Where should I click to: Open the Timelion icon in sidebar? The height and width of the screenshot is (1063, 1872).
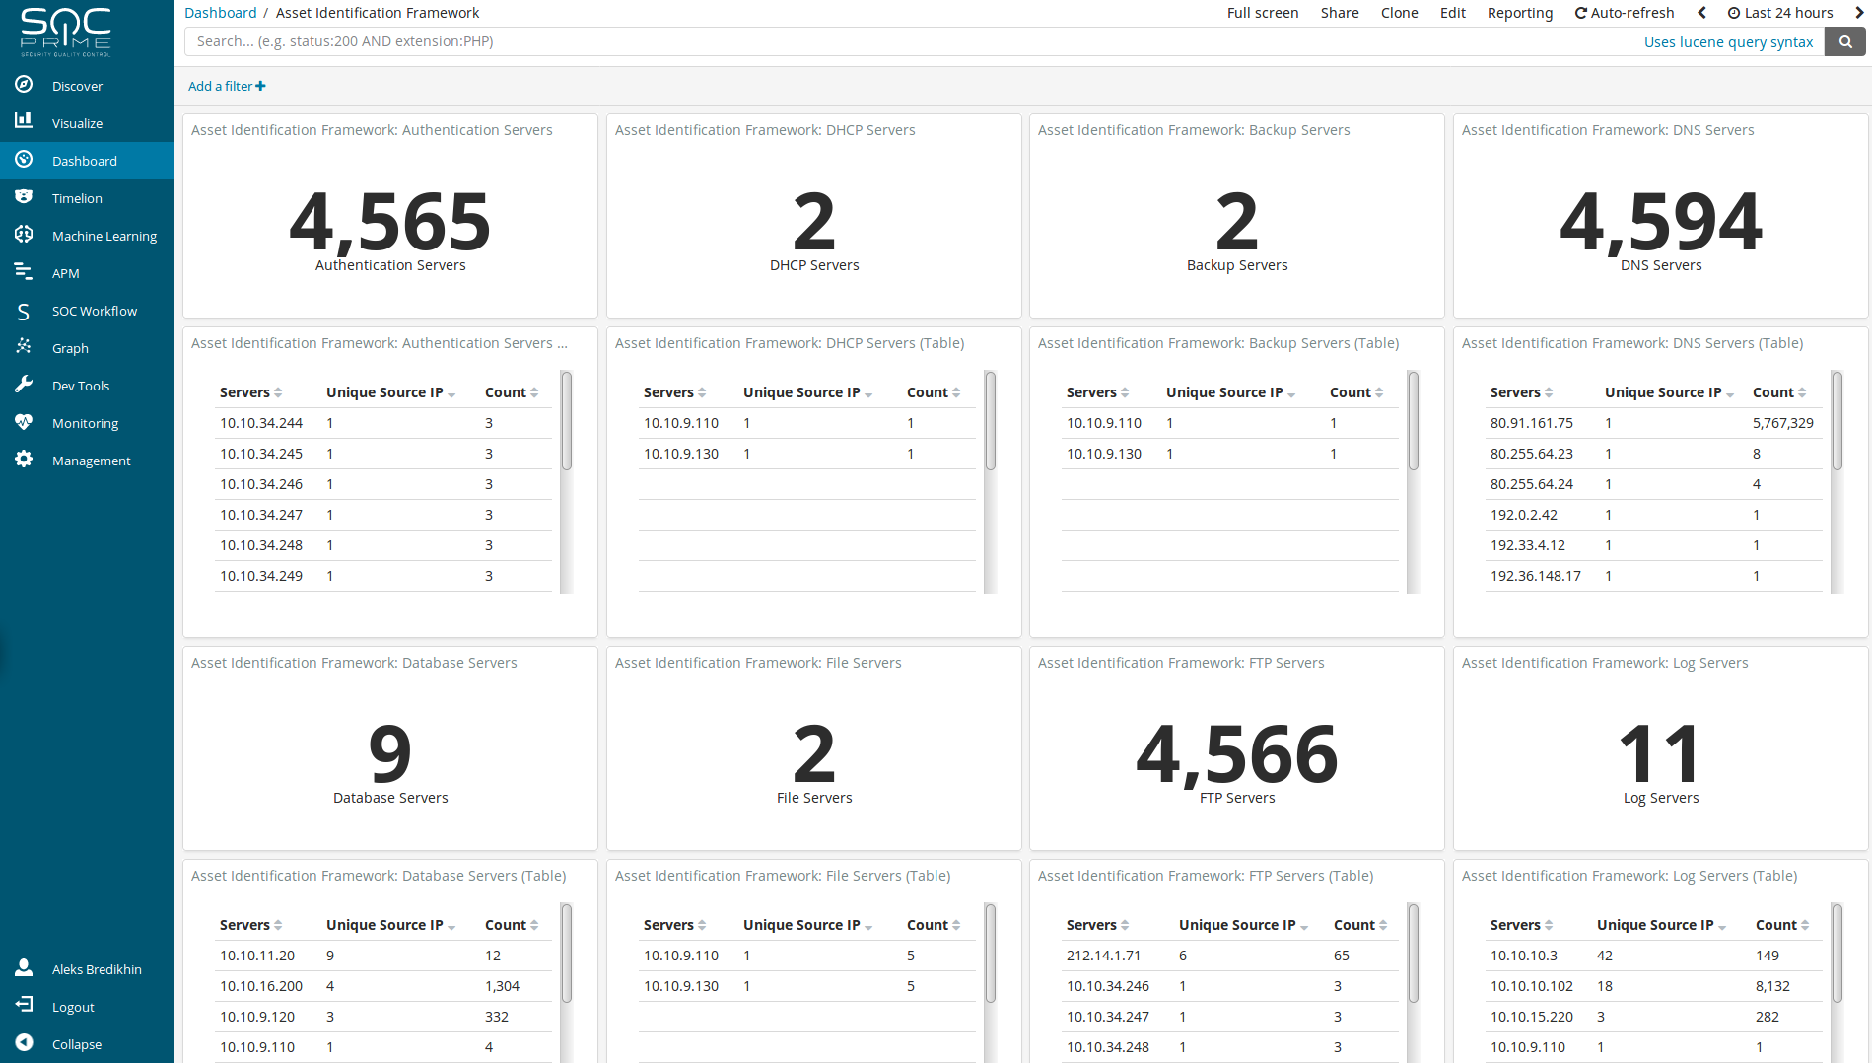click(x=24, y=197)
